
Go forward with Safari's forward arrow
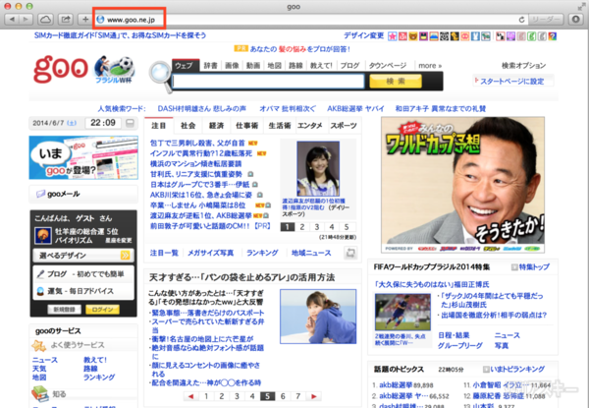click(26, 20)
